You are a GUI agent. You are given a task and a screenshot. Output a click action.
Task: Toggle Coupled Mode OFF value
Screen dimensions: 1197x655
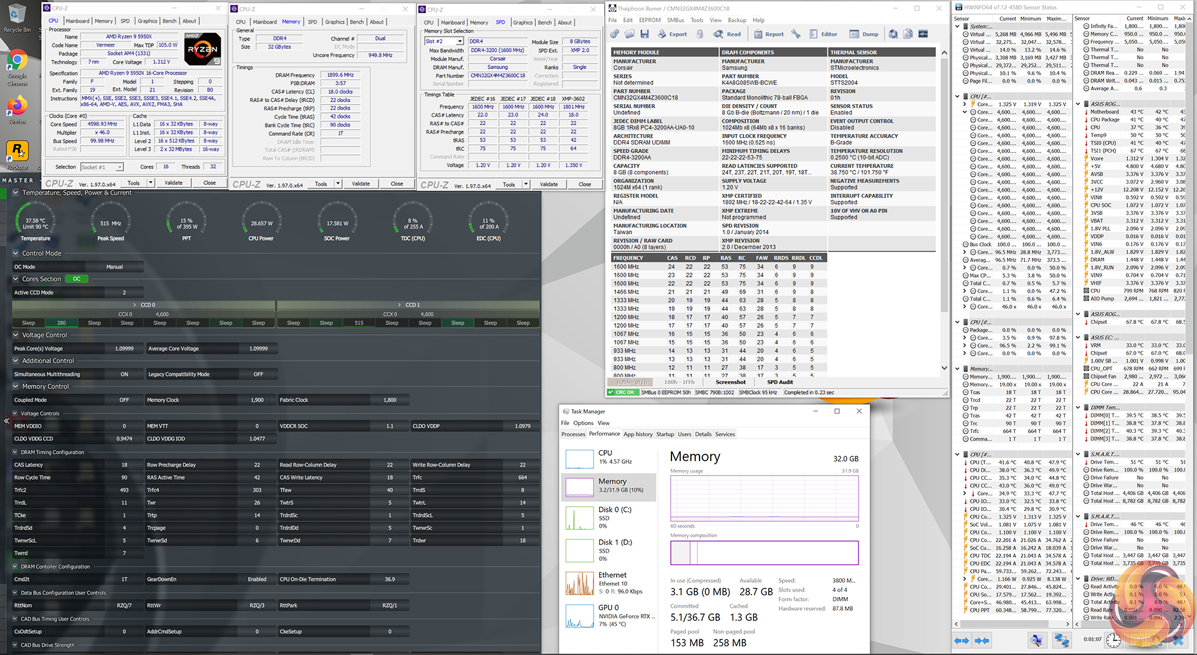coord(124,400)
